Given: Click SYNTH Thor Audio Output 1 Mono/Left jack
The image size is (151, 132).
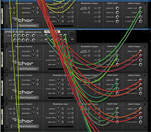Looking at the screenshot, I should point(141,8).
